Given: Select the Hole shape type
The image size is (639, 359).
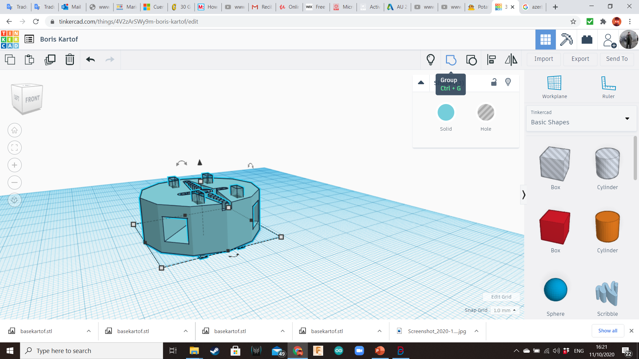Looking at the screenshot, I should click(486, 113).
